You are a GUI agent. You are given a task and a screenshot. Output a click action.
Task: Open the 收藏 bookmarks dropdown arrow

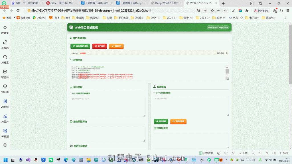(x=14, y=18)
